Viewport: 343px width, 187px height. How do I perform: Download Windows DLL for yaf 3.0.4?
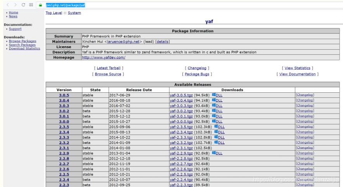pyautogui.click(x=217, y=100)
